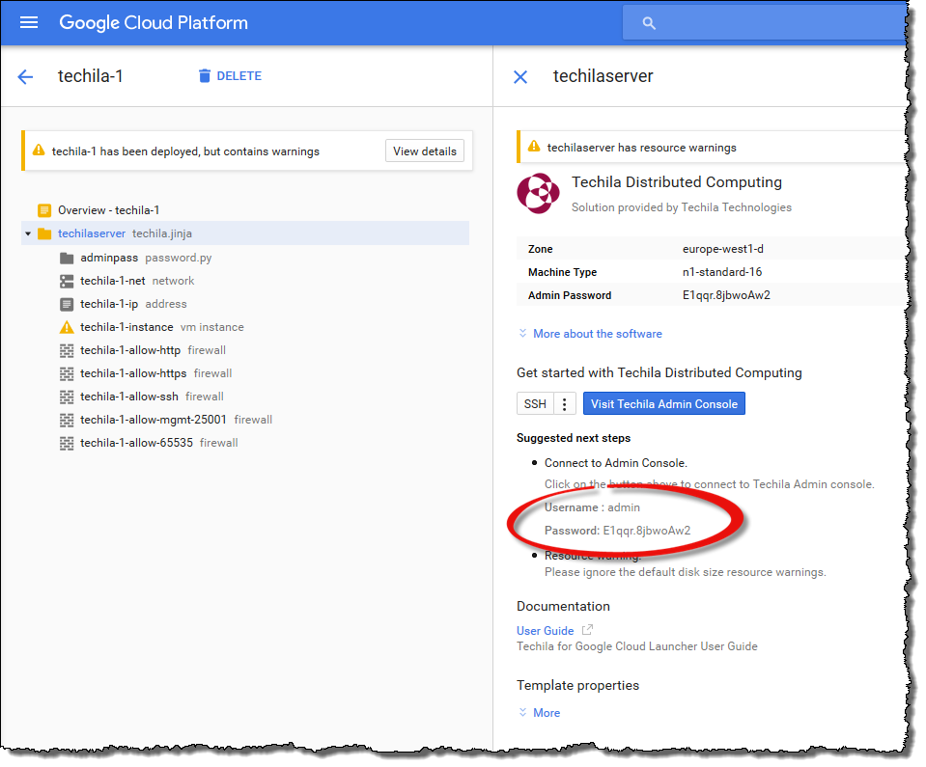This screenshot has width=926, height=767.
Task: Select techila-1-allow-ssh firewall resource
Action: pyautogui.click(x=142, y=397)
